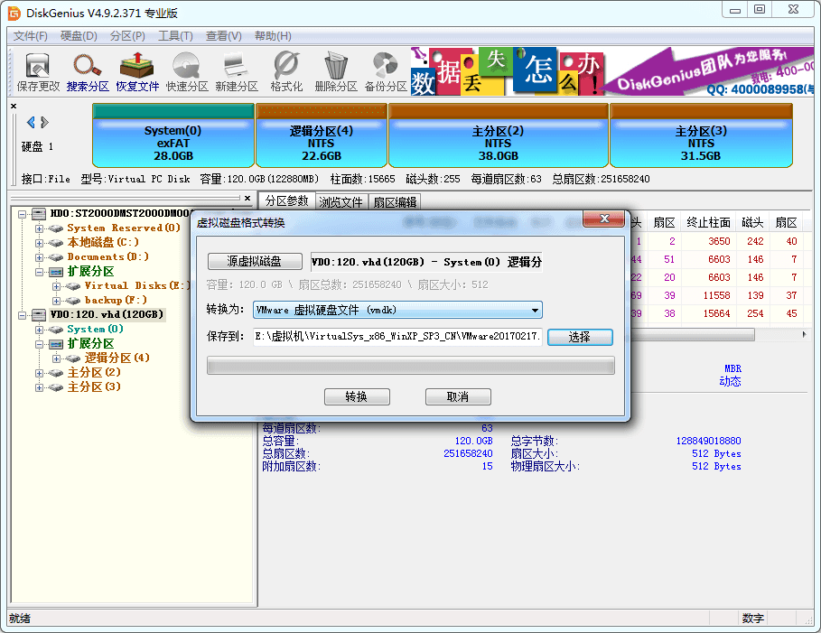Open the 文件(F) menu

(x=31, y=36)
